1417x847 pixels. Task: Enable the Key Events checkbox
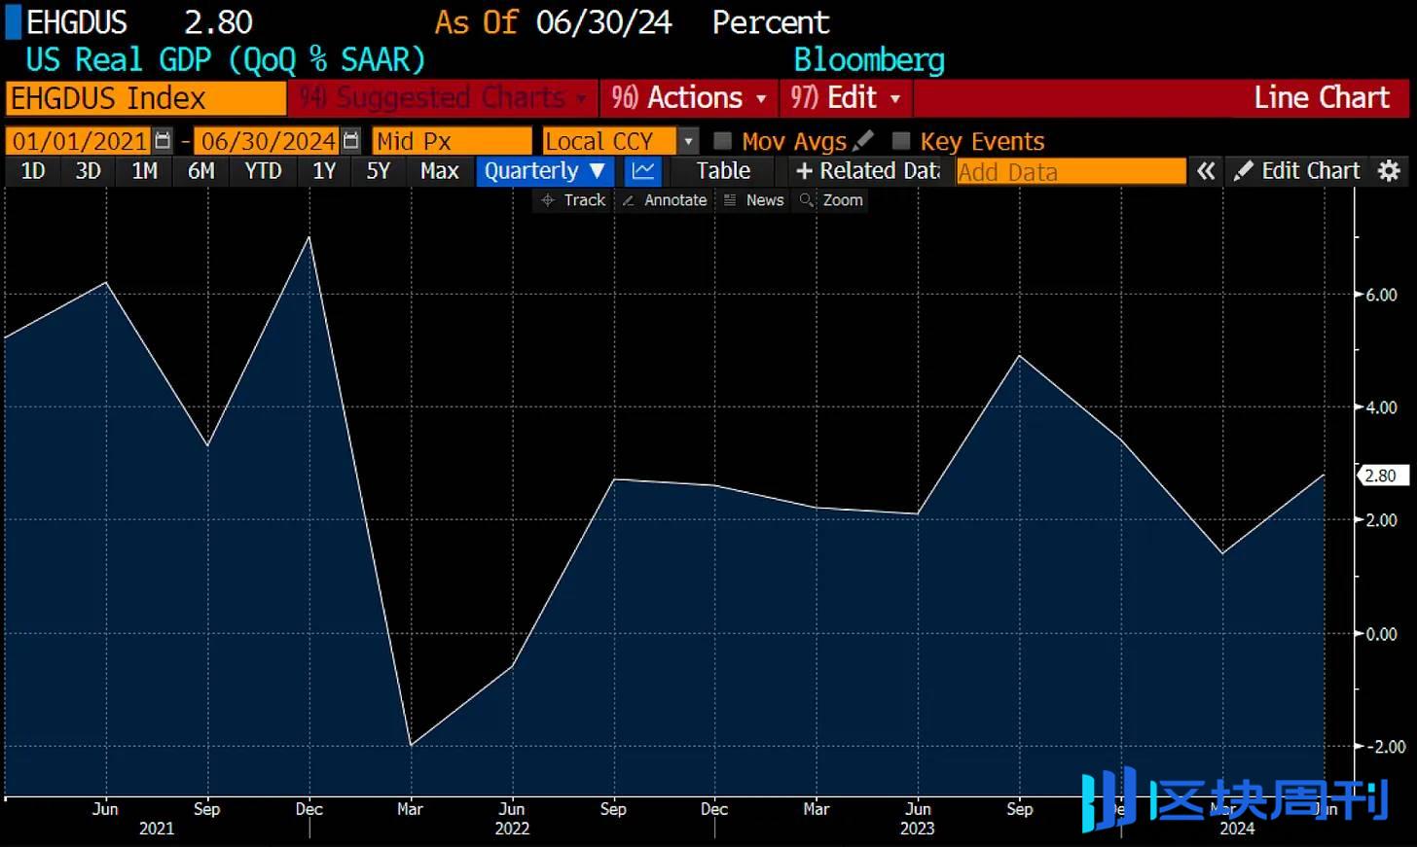901,141
